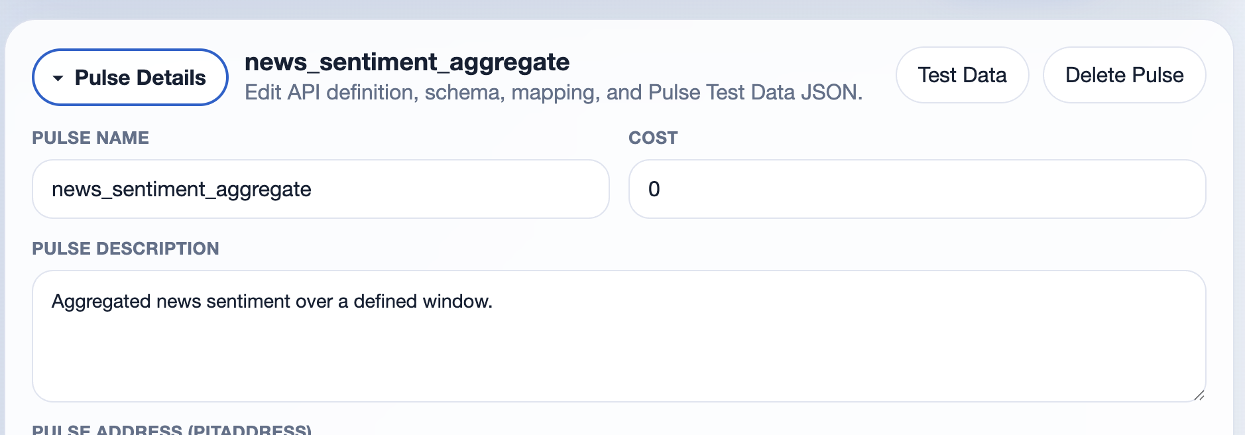Click the news_sentiment_aggregate text in name field
Viewport: 1245px width, 435px height.
click(x=182, y=190)
